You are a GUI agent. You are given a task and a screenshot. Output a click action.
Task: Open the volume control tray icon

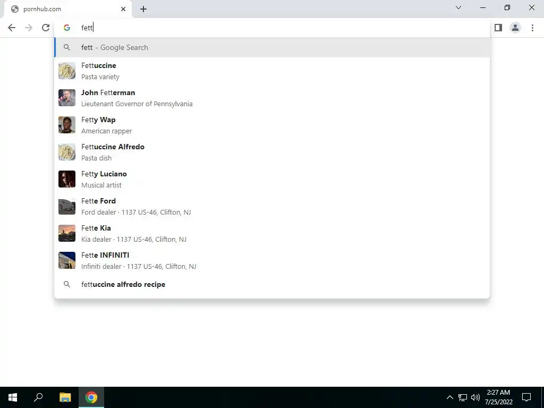(x=475, y=397)
